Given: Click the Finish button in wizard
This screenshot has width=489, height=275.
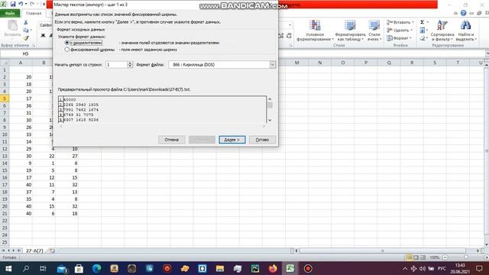Looking at the screenshot, I should tap(262, 140).
